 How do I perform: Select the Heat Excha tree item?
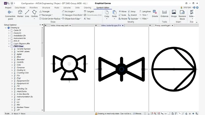22,91
